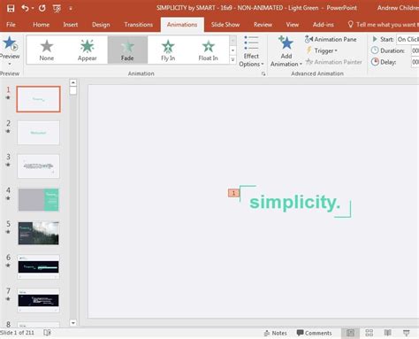Screen dimensions: 419x339
Task: Play the animation Preview star icon
Action: (10, 43)
